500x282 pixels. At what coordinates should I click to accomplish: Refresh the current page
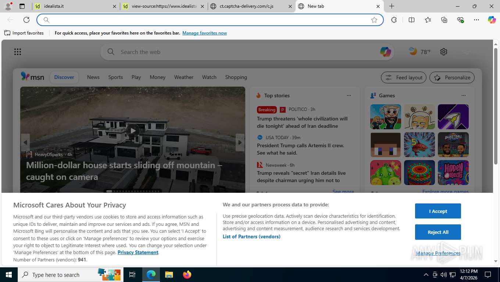pyautogui.click(x=26, y=20)
